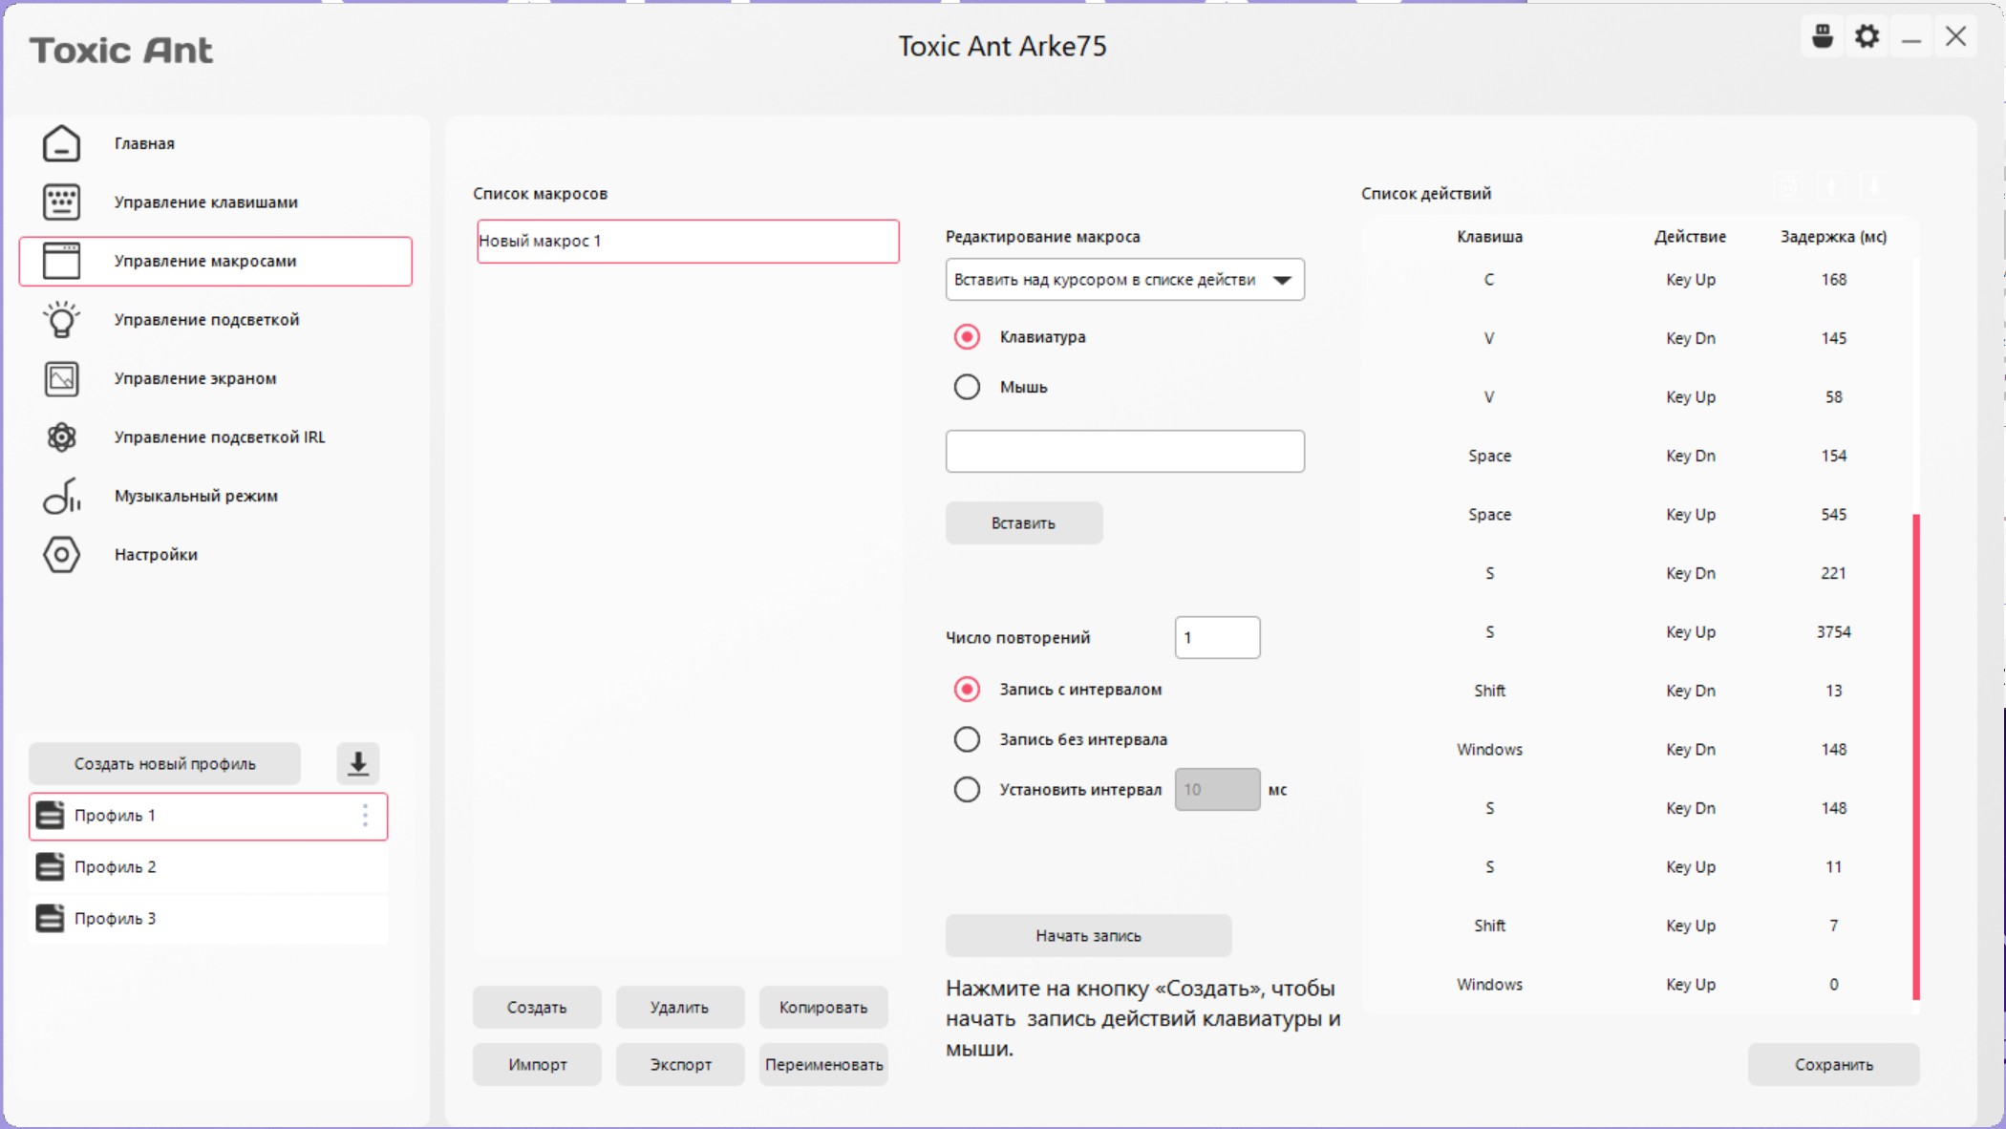
Task: Open the insert position dropdown
Action: [1124, 280]
